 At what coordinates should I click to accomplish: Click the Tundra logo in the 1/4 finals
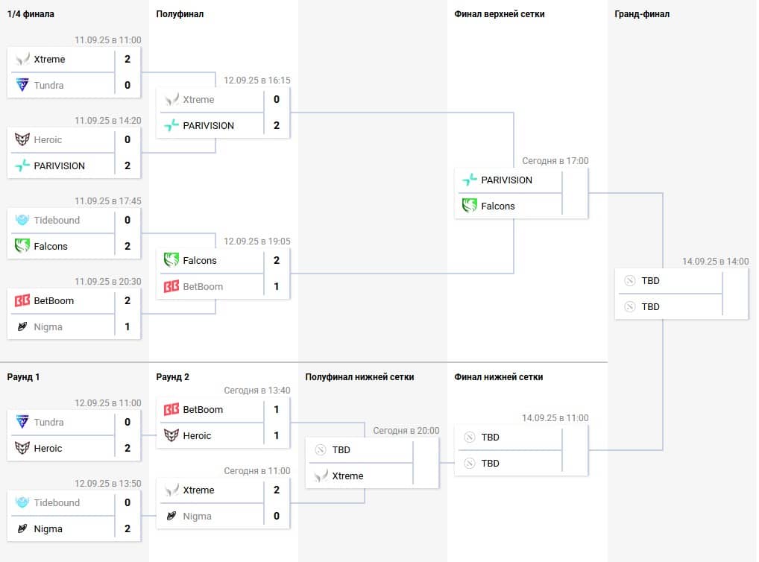pos(22,85)
